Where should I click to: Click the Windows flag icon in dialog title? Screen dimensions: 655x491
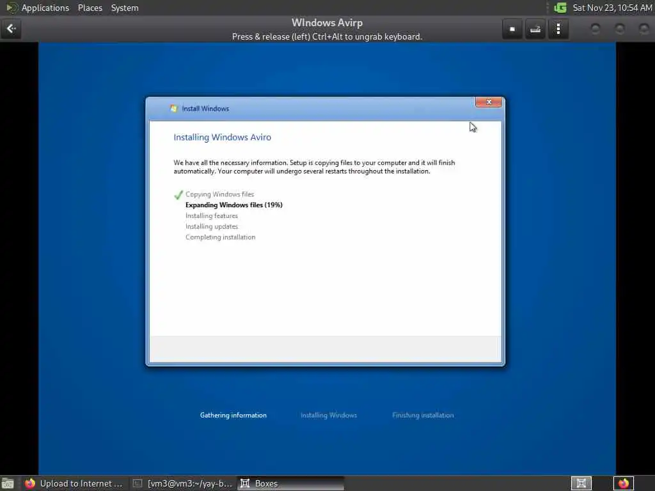point(173,109)
